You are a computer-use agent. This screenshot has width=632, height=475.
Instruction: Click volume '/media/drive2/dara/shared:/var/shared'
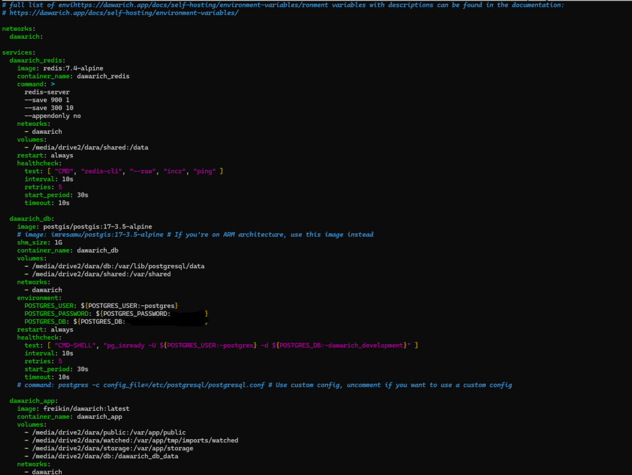pos(102,275)
